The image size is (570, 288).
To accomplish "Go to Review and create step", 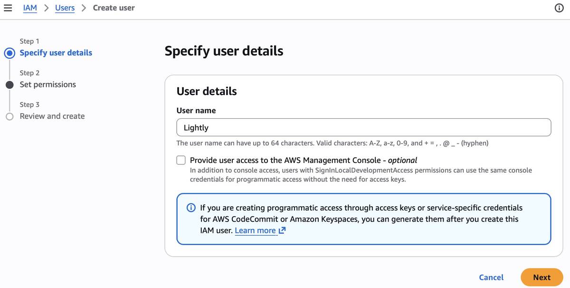I will 52,116.
